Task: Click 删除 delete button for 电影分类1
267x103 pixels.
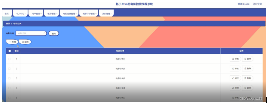Action: (248, 59)
